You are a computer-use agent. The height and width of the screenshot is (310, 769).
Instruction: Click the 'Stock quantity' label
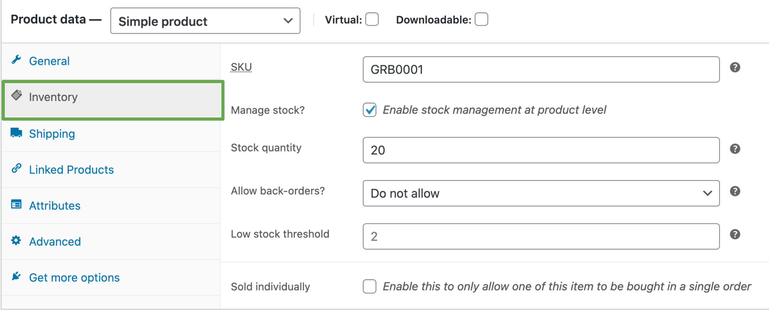tap(266, 148)
